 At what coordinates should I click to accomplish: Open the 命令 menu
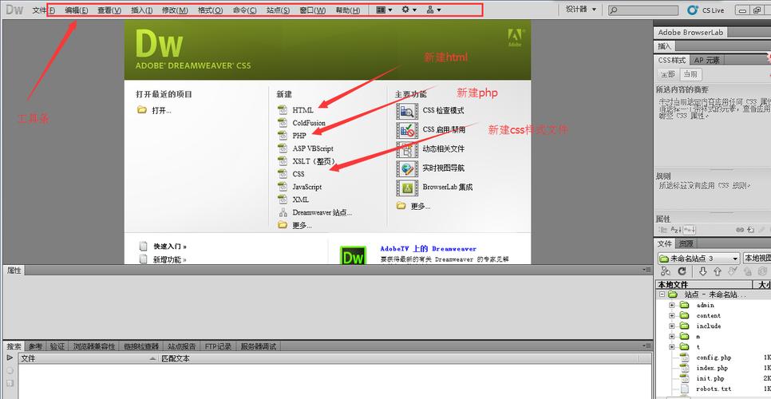244,10
